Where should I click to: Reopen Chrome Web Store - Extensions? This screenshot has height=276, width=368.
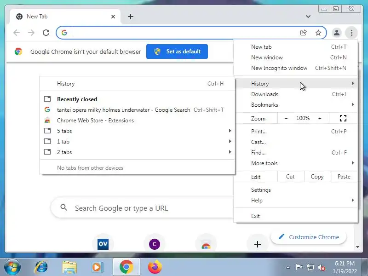[137, 121]
